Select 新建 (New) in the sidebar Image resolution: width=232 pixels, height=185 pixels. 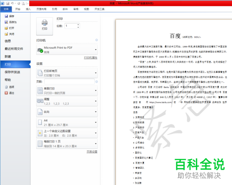click(8, 57)
